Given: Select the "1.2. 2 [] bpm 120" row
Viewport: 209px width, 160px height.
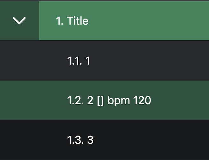Looking at the screenshot, I should (109, 100).
